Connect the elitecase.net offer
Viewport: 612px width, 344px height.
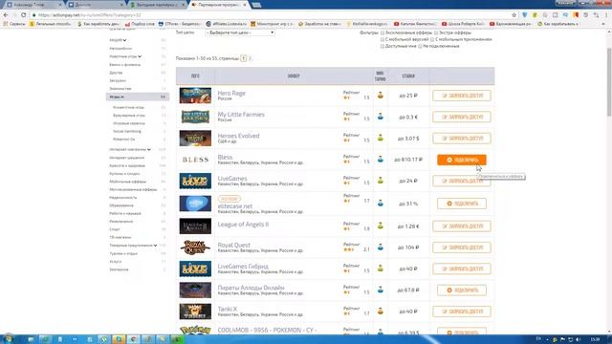pos(461,204)
